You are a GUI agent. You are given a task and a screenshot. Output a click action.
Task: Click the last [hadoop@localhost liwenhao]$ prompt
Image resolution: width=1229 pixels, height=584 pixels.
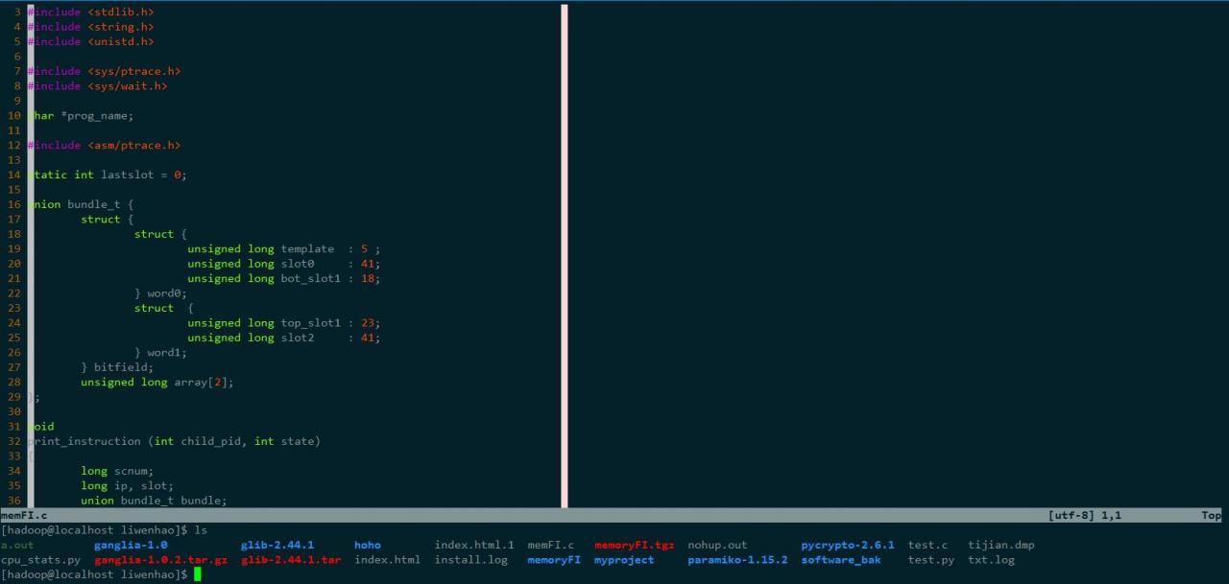94,574
